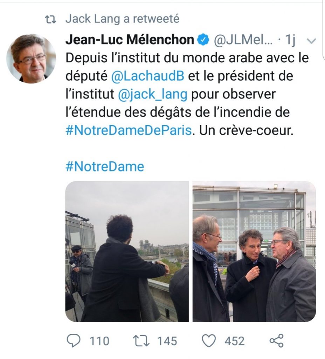This screenshot has height=359, width=325.
Task: Open the right photo of three men
Action: click(254, 251)
